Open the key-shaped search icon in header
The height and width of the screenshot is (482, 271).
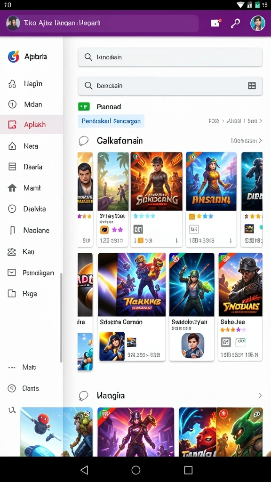pyautogui.click(x=235, y=24)
